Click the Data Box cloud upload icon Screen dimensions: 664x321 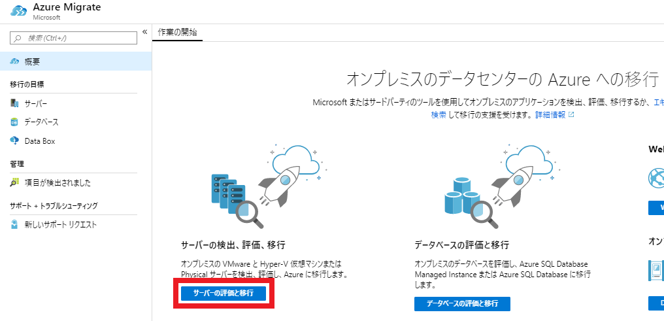pos(14,141)
